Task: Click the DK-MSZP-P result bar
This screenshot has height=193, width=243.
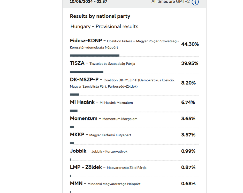Action: pyautogui.click(x=74, y=95)
